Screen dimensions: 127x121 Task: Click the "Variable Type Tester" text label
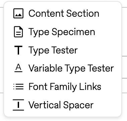tap(71, 69)
